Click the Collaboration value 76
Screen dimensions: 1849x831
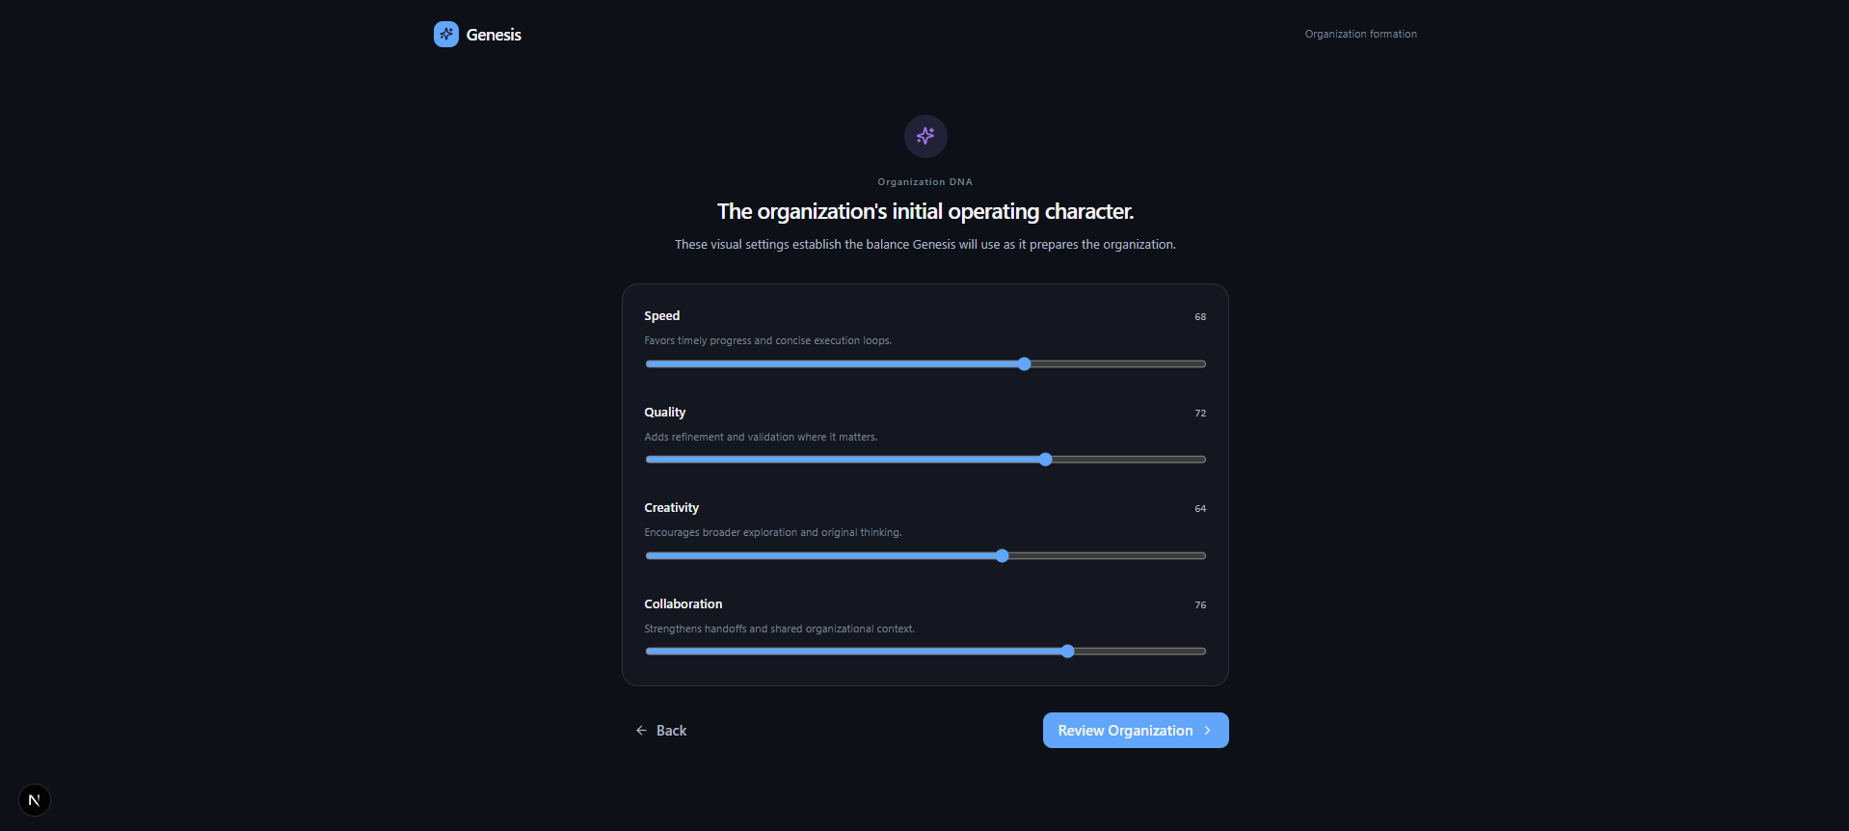[1200, 604]
